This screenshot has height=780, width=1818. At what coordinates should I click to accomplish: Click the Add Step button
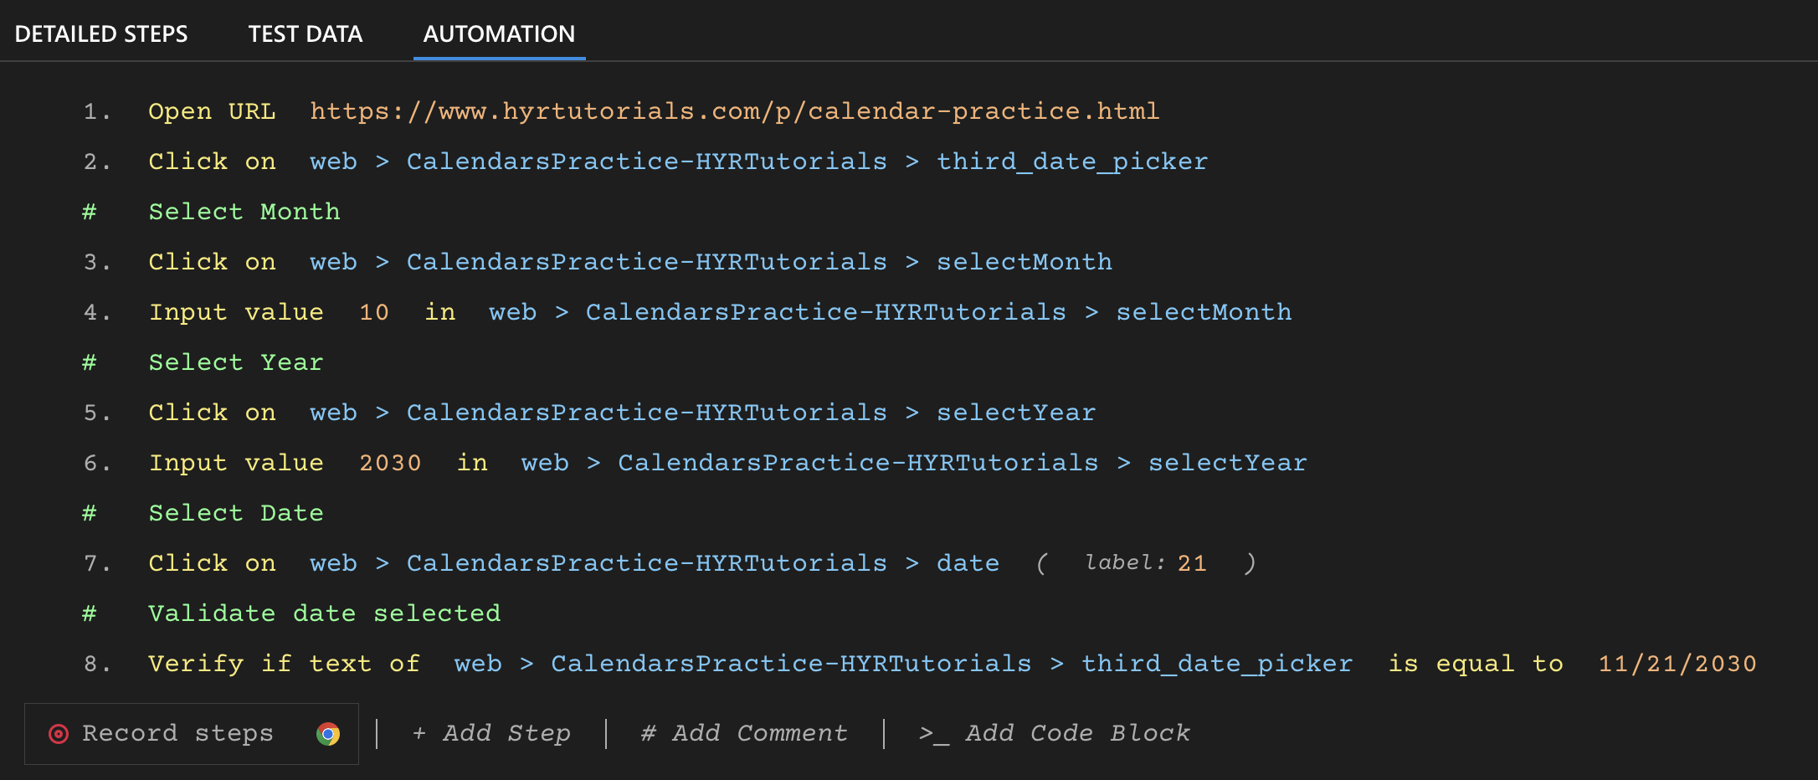pyautogui.click(x=491, y=734)
